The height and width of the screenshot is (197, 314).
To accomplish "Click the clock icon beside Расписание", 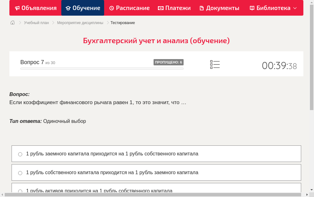I will 112,8.
